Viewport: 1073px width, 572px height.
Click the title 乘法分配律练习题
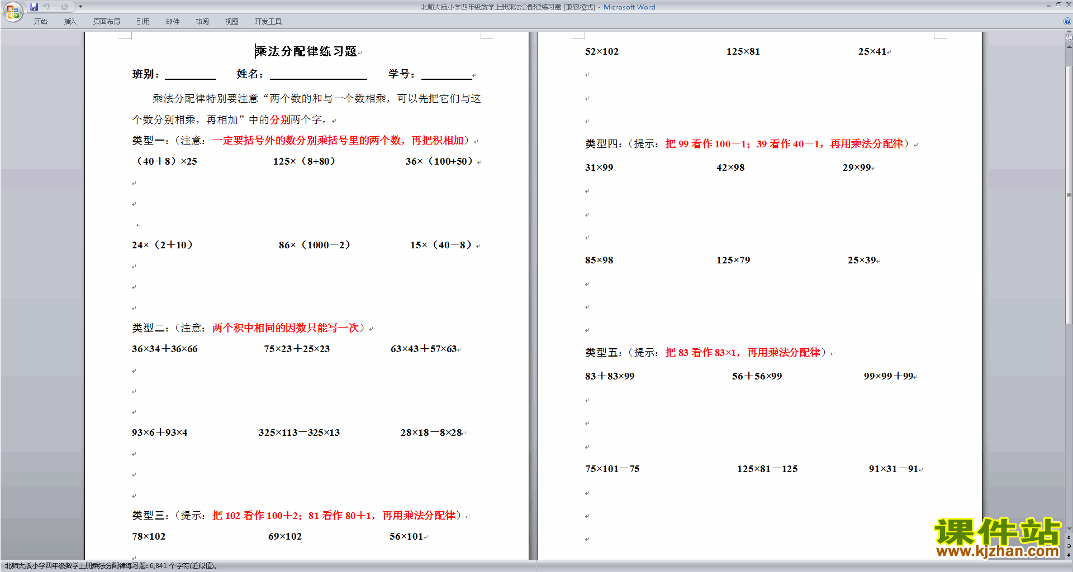point(306,51)
